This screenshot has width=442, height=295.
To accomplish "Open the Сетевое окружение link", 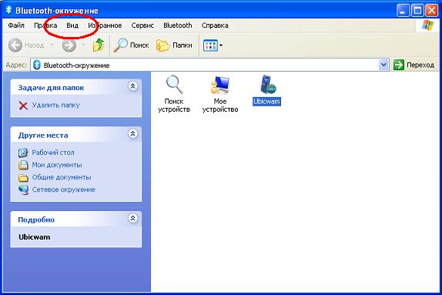I will click(63, 189).
